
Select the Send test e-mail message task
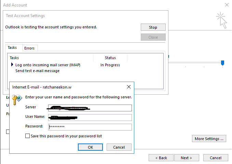coord(38,71)
